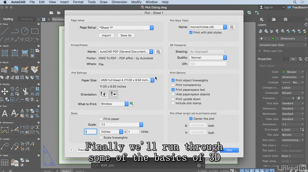
Task: Enable Print transparency checkbox
Action: tap(173, 85)
